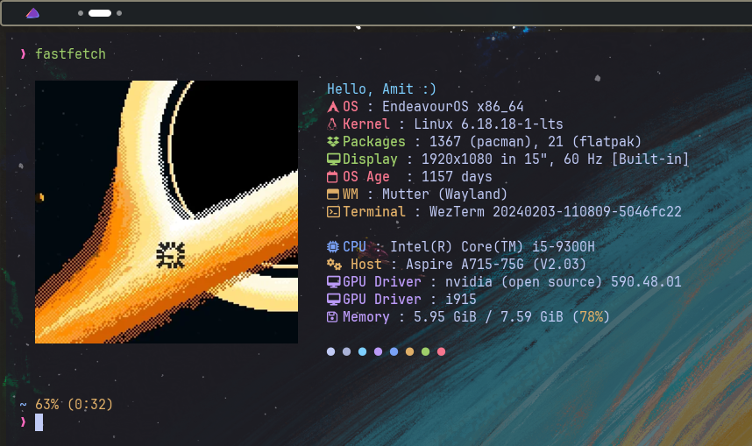This screenshot has height=446, width=752.
Task: Click the 'Memory' label
Action: tap(366, 317)
